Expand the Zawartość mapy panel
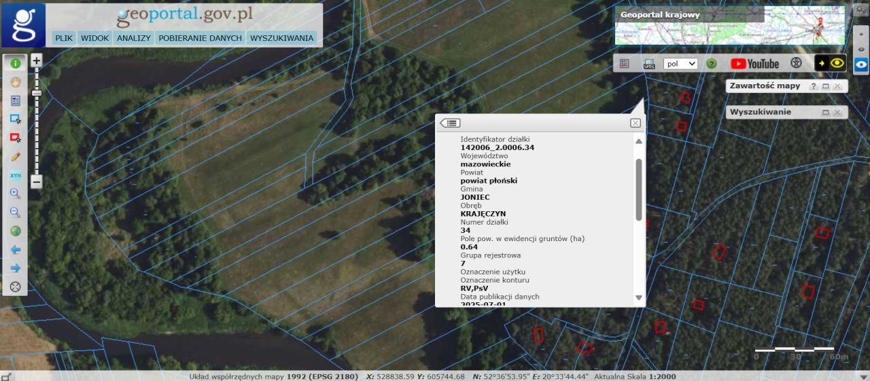 pos(825,86)
